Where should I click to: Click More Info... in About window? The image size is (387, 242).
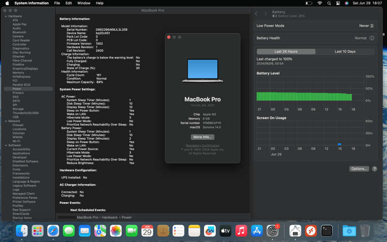click(x=202, y=137)
